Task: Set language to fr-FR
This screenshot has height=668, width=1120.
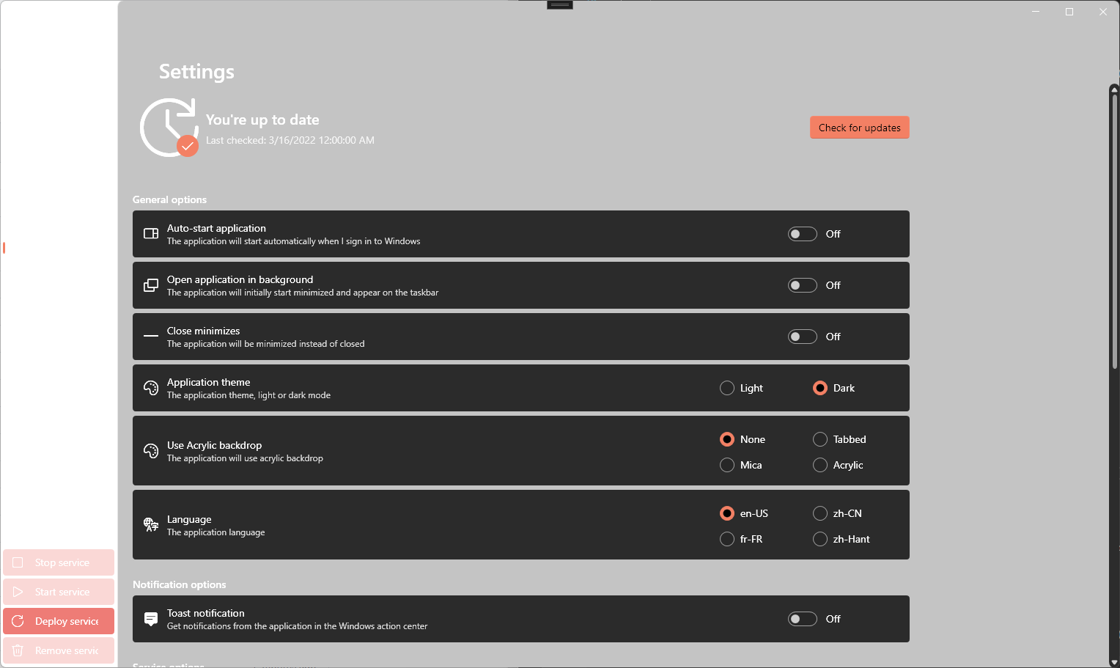Action: point(727,539)
